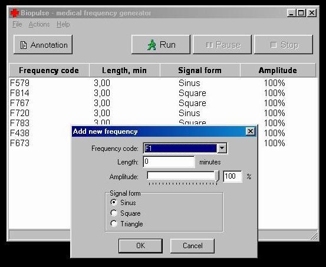
Task: Click the Length minutes input field
Action: point(169,161)
